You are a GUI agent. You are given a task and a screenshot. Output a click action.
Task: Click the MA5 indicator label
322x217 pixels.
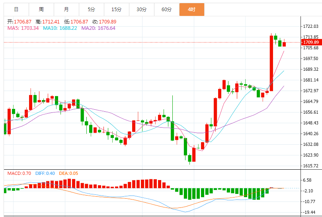click(x=23, y=28)
